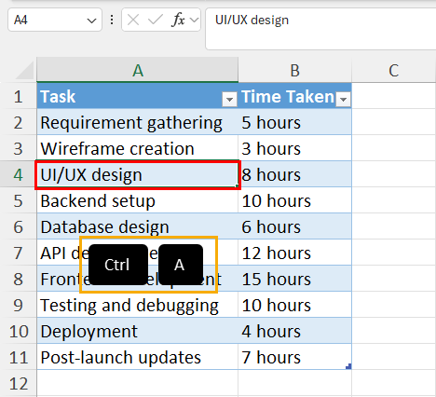Select the 6 hours cell
Screen dimensions: 436x397
click(x=294, y=226)
